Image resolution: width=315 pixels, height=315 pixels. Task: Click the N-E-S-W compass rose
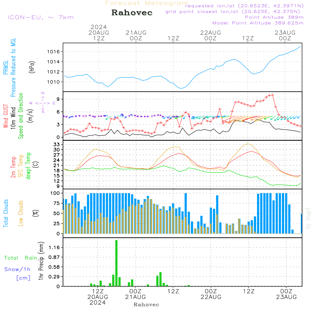(43, 103)
